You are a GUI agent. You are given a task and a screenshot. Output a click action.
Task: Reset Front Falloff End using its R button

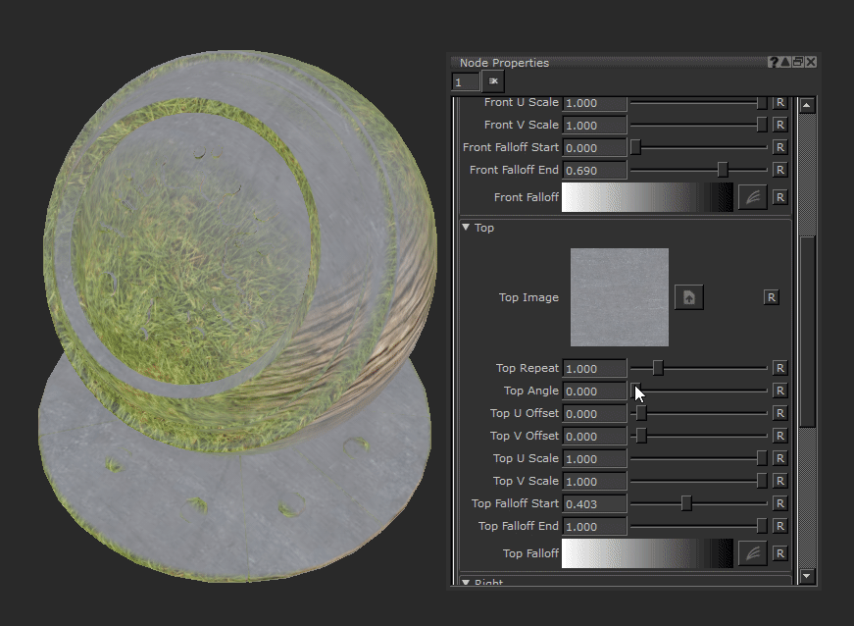(x=779, y=170)
